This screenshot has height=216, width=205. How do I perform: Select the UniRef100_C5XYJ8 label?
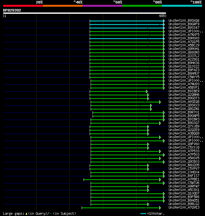184,148
